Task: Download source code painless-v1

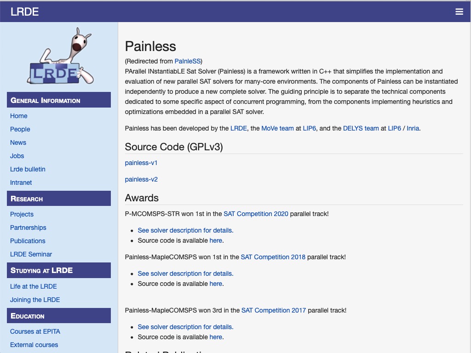Action: click(x=141, y=163)
